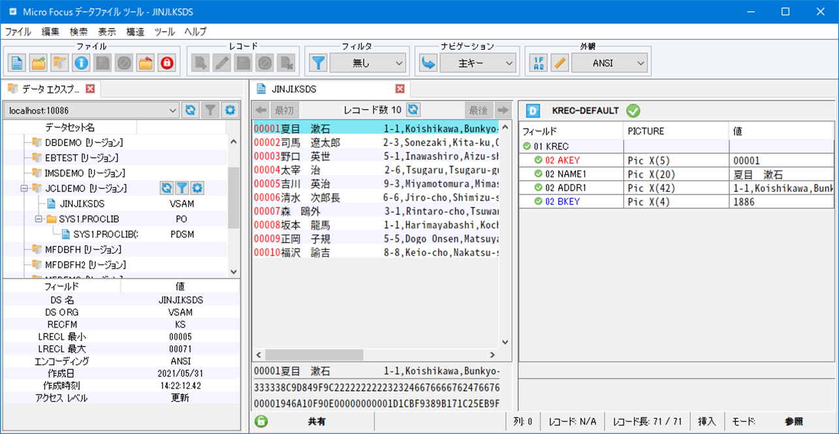
Task: Open the localhost:10086 server dropdown
Action: (91, 111)
